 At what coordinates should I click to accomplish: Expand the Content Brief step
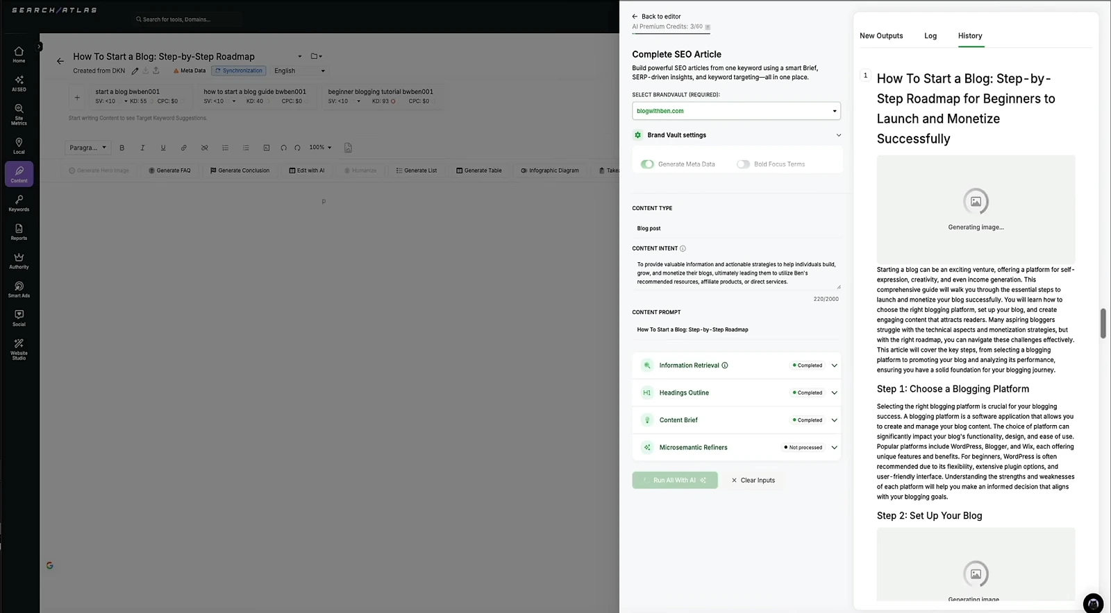tap(835, 420)
